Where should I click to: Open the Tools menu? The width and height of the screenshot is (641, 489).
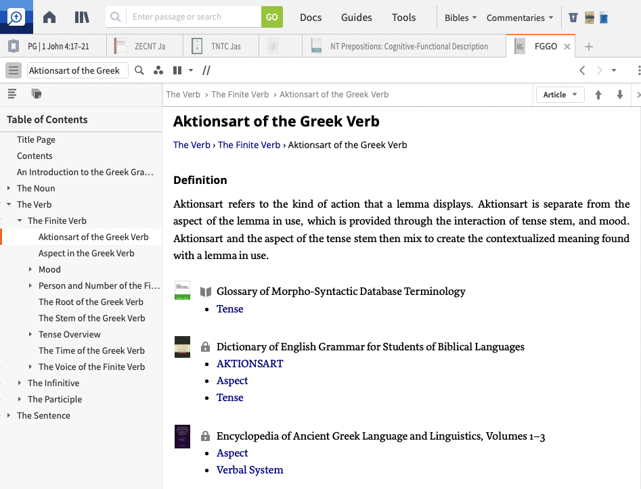tap(403, 18)
